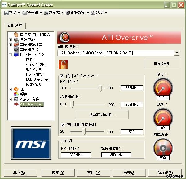
Task: Click the 3D settings icon
Action: [x=16, y=89]
